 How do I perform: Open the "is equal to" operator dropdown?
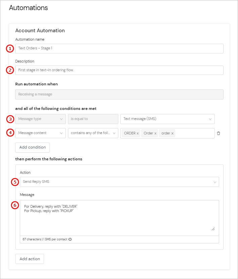pyautogui.click(x=93, y=119)
